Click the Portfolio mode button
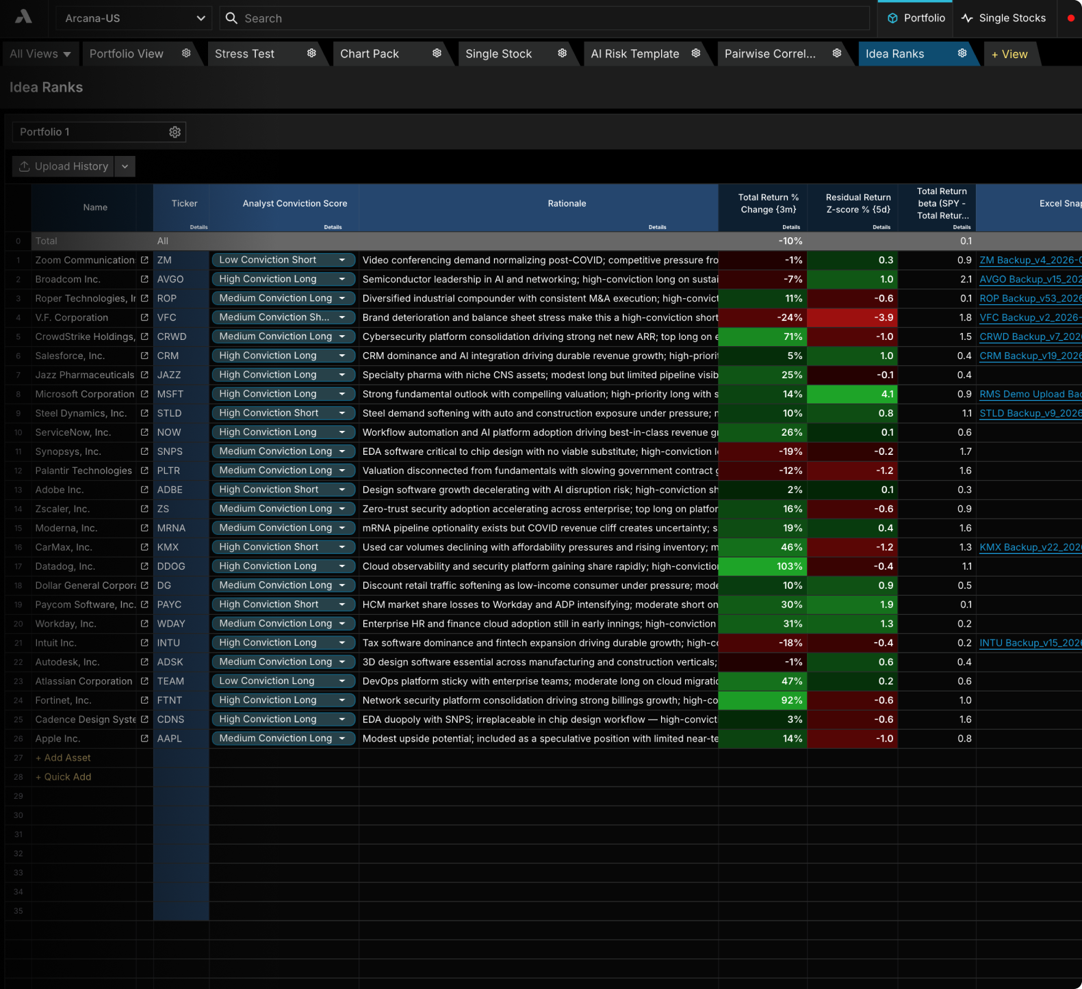 916,18
